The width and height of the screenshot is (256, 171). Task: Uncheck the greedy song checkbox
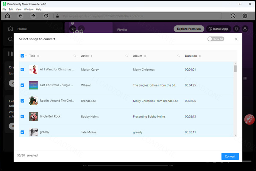(x=22, y=132)
